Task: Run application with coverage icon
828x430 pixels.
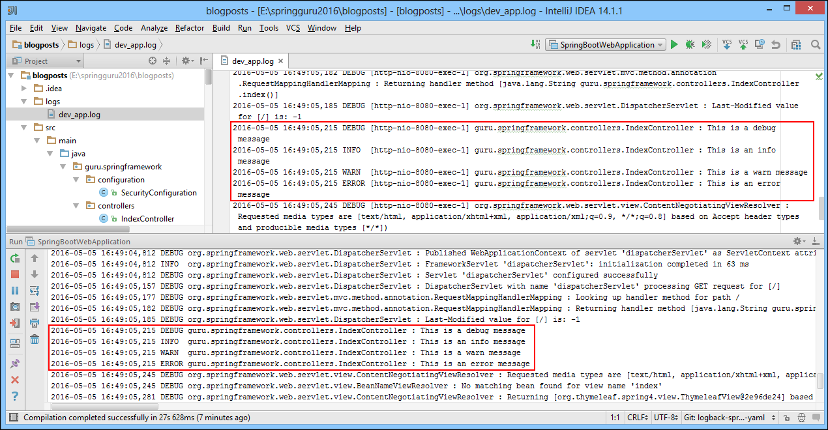Action: (x=706, y=44)
